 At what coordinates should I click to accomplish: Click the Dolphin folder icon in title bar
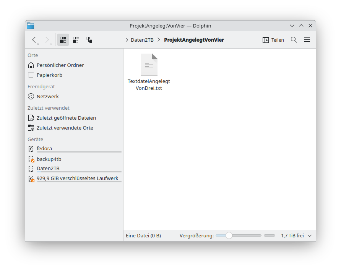(x=31, y=26)
